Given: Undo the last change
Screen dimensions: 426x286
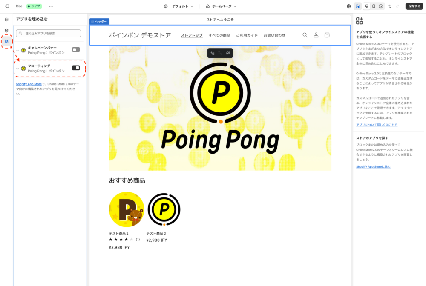Looking at the screenshot, I should pos(390,6).
